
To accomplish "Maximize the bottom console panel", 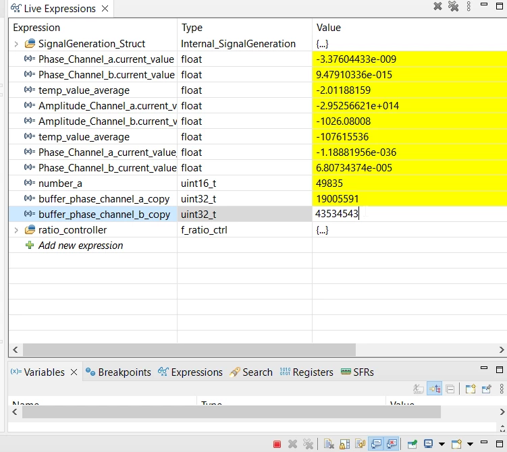I will pos(500,443).
